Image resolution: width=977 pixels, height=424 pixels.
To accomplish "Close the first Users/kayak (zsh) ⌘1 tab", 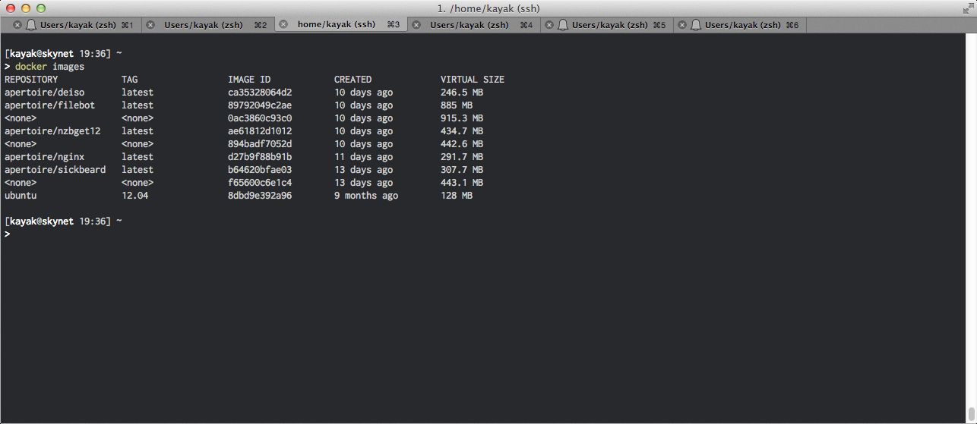I will click(x=17, y=25).
